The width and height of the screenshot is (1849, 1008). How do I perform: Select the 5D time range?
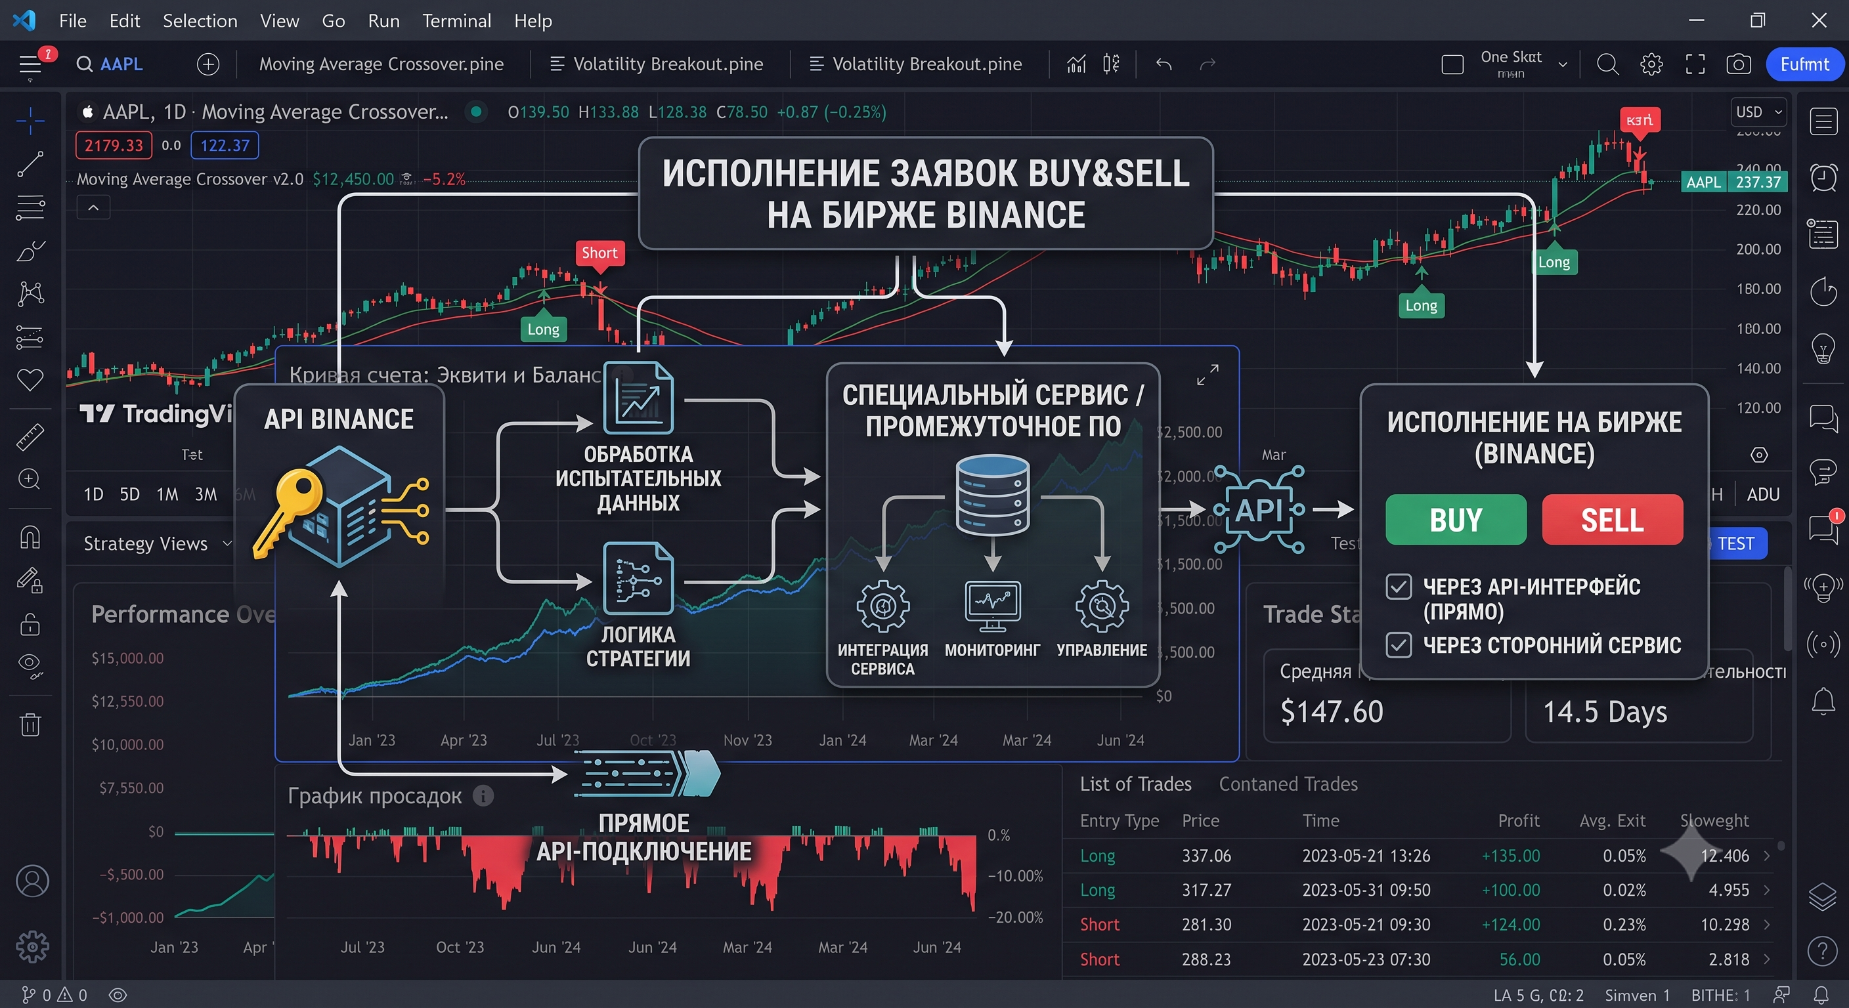[129, 494]
